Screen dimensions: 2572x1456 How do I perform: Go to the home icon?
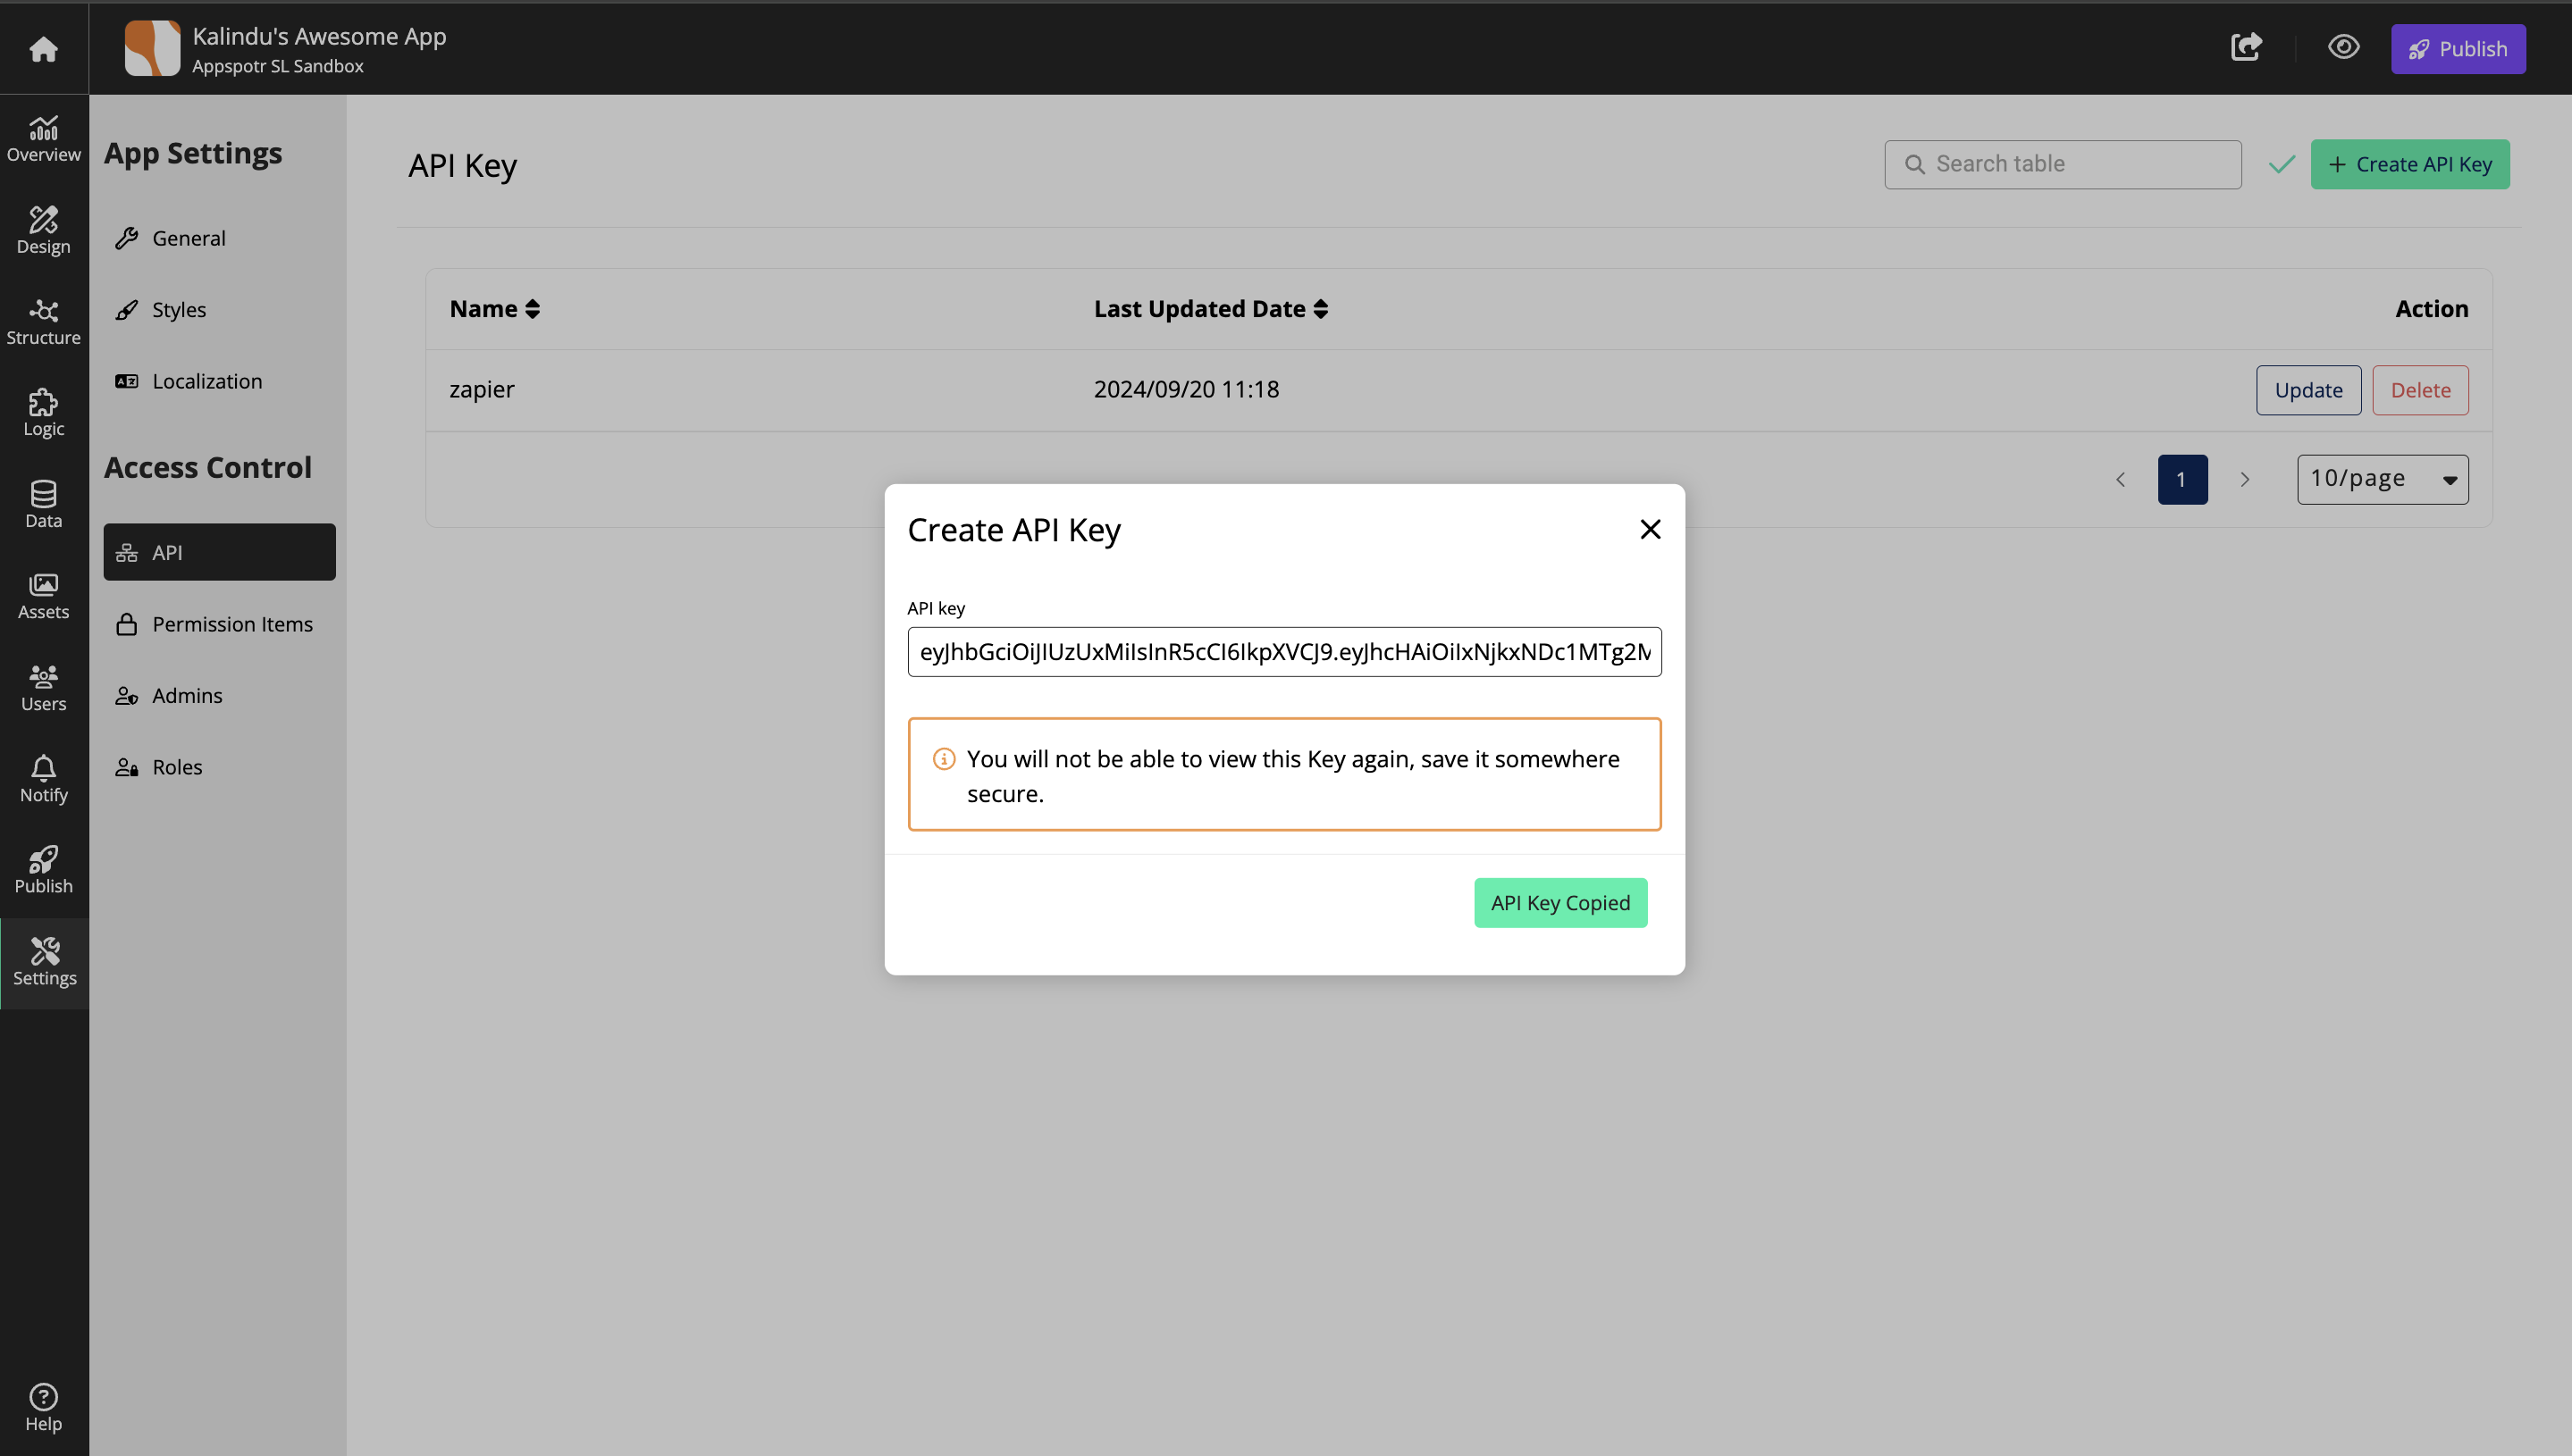(43, 48)
